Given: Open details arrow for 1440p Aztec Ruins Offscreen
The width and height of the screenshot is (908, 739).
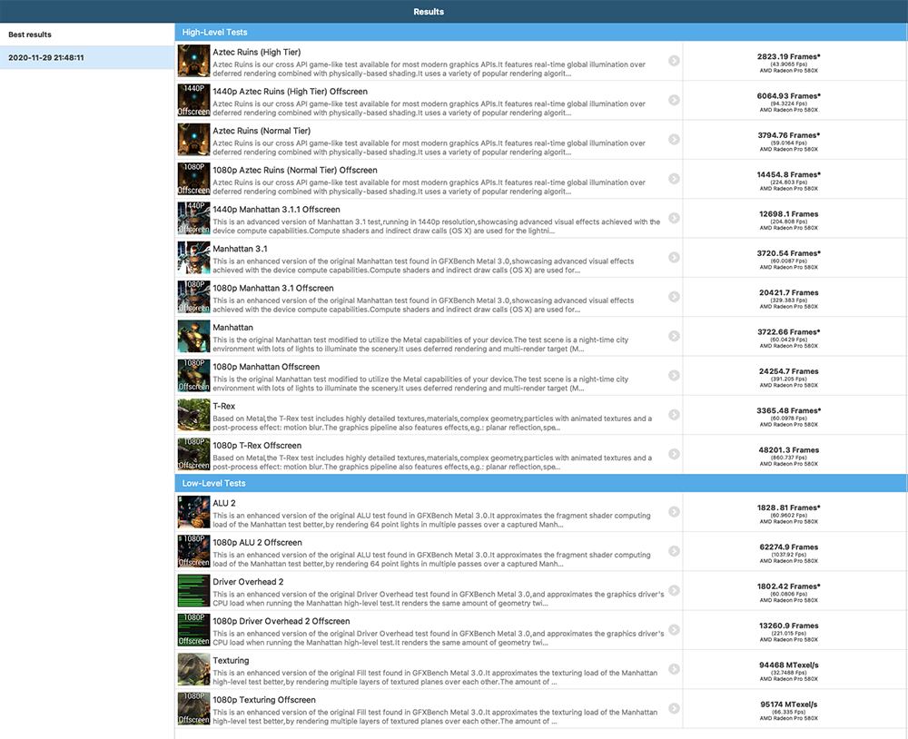Looking at the screenshot, I should click(674, 100).
